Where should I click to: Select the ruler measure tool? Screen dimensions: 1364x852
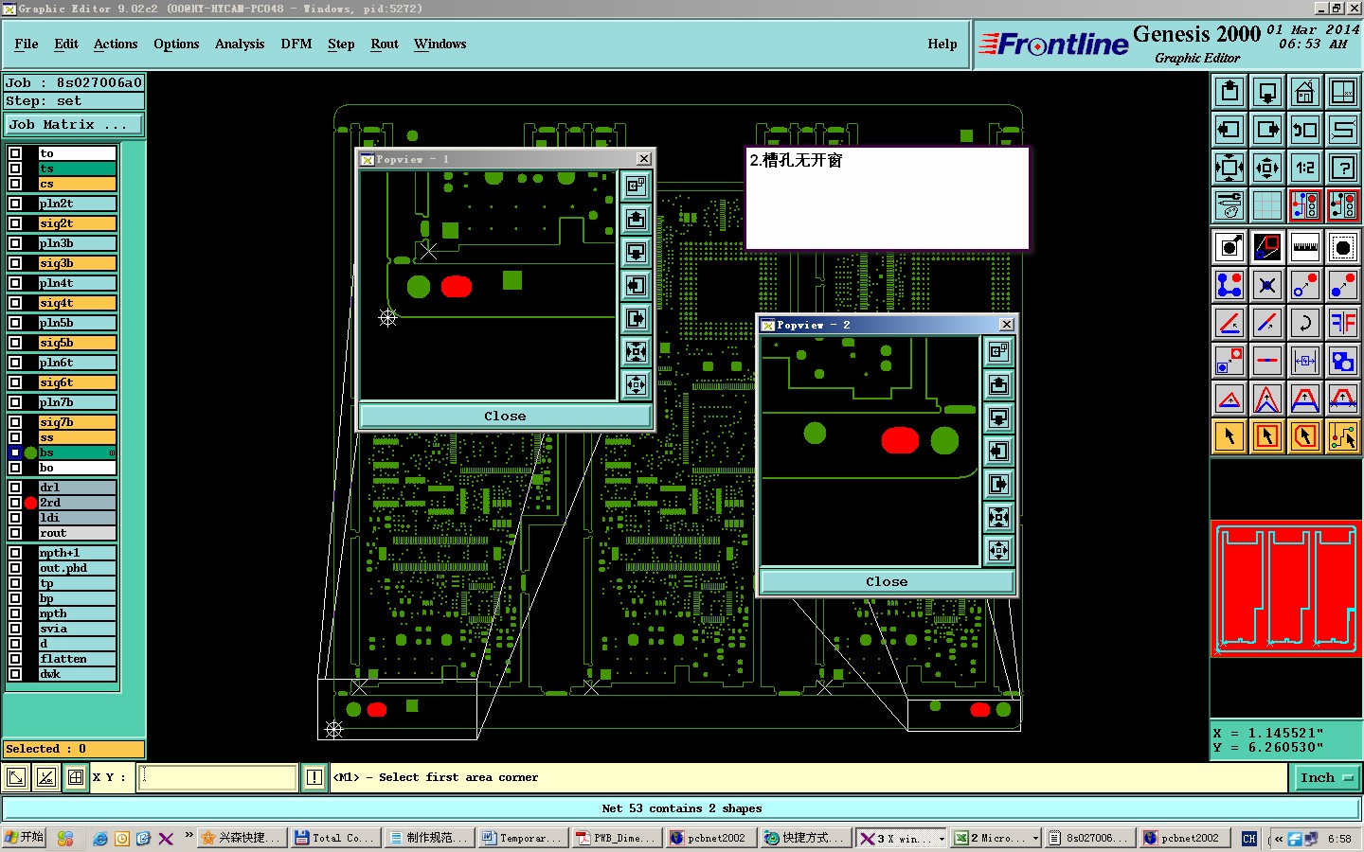coord(1305,247)
